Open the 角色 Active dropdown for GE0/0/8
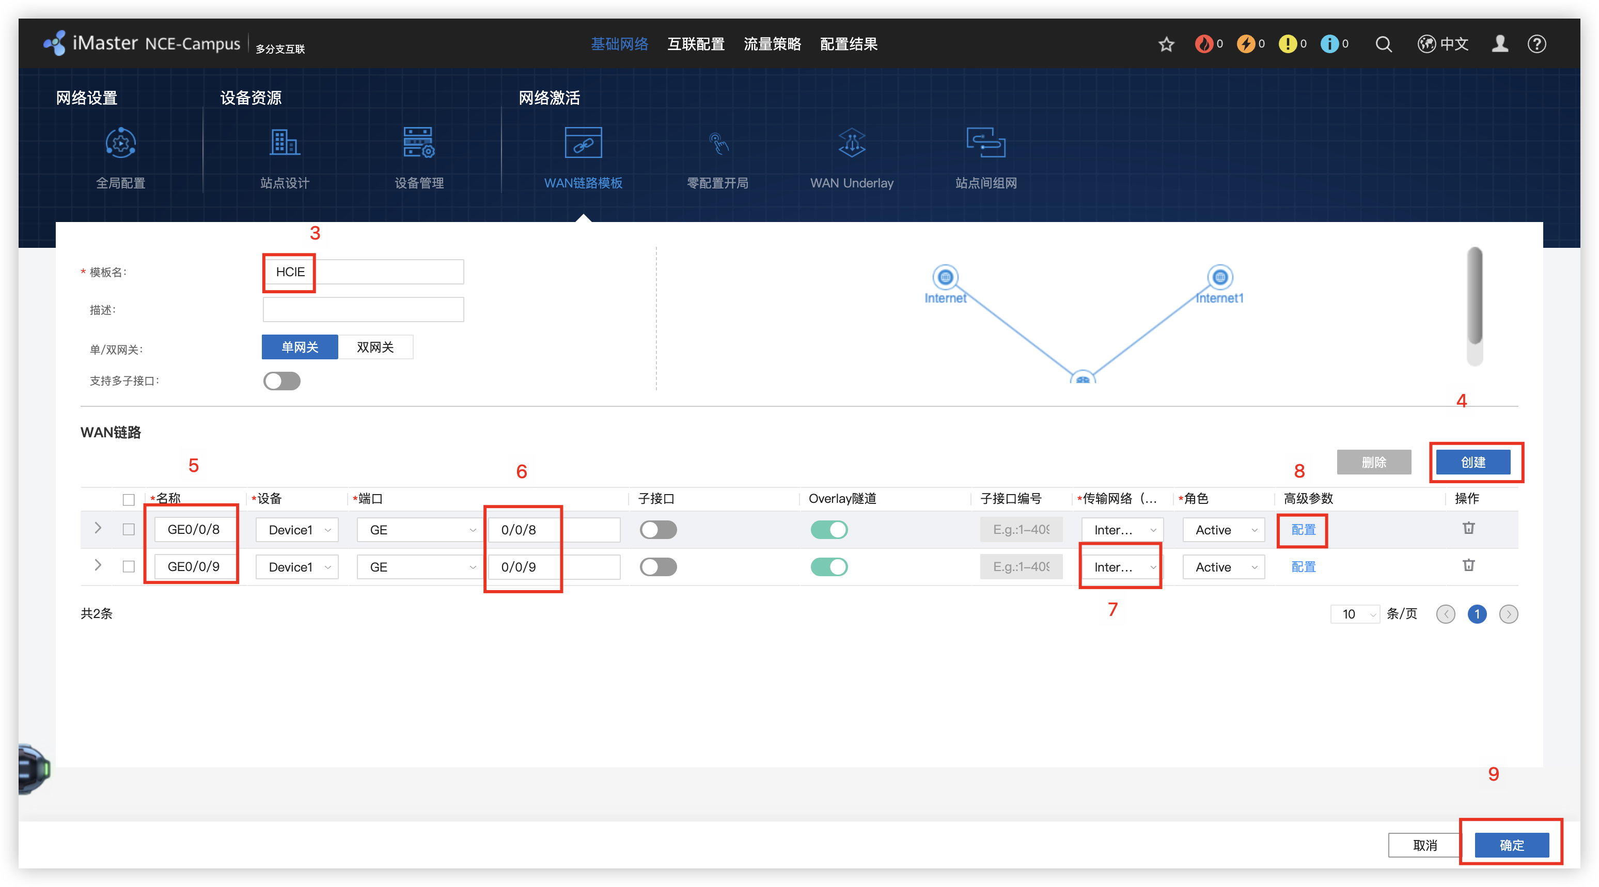Viewport: 1599px width, 887px height. click(1224, 530)
